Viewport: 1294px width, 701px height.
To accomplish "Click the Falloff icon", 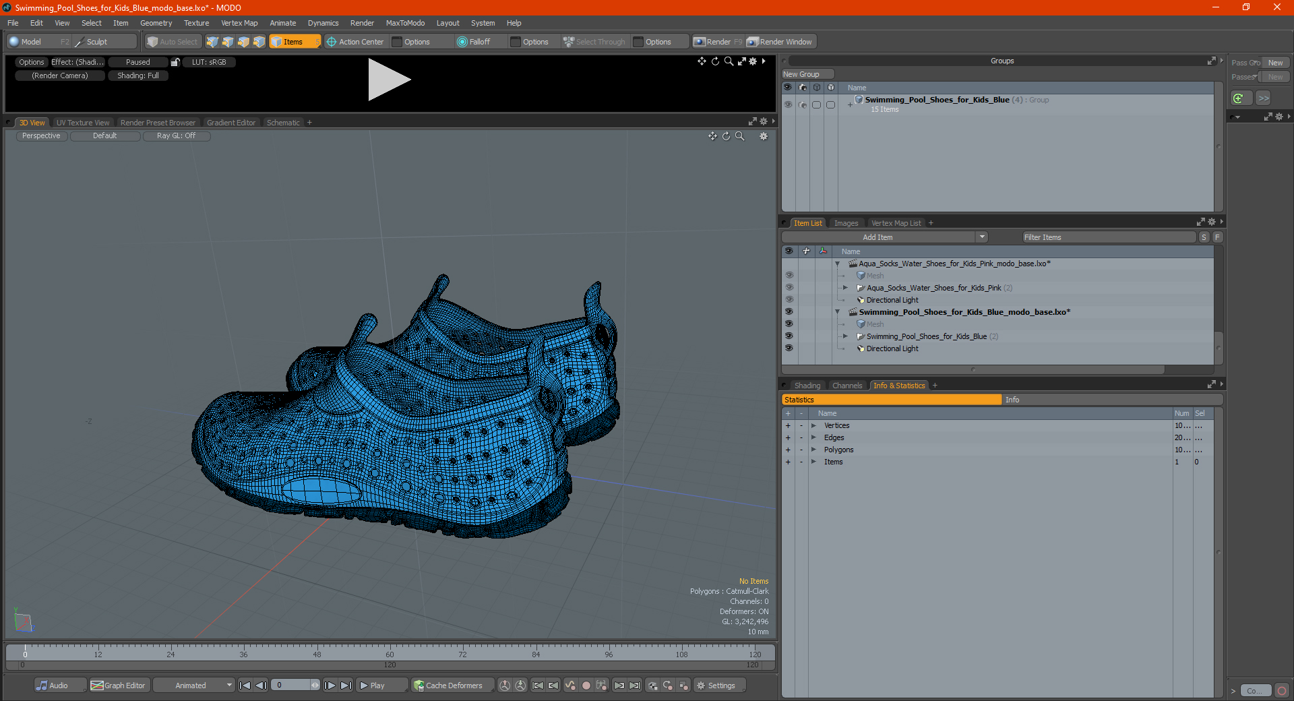I will (462, 42).
